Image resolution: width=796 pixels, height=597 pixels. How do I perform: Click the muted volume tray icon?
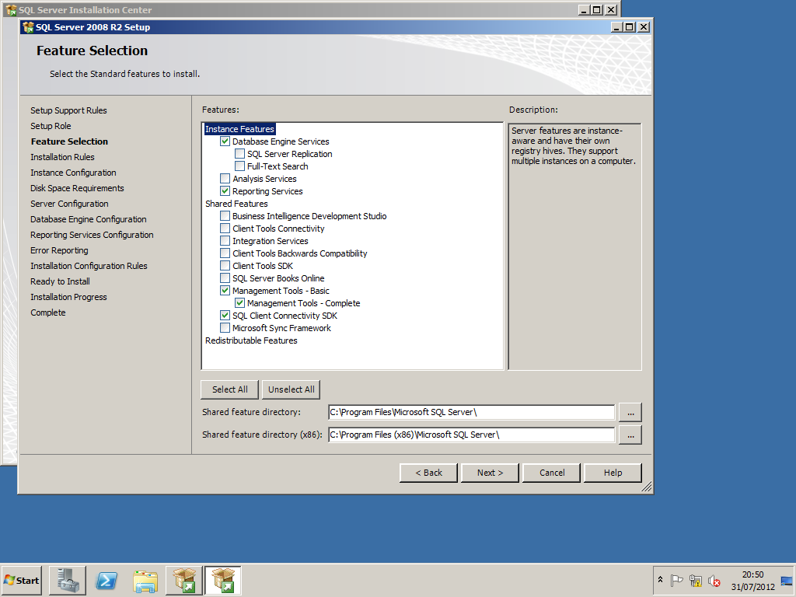point(714,580)
